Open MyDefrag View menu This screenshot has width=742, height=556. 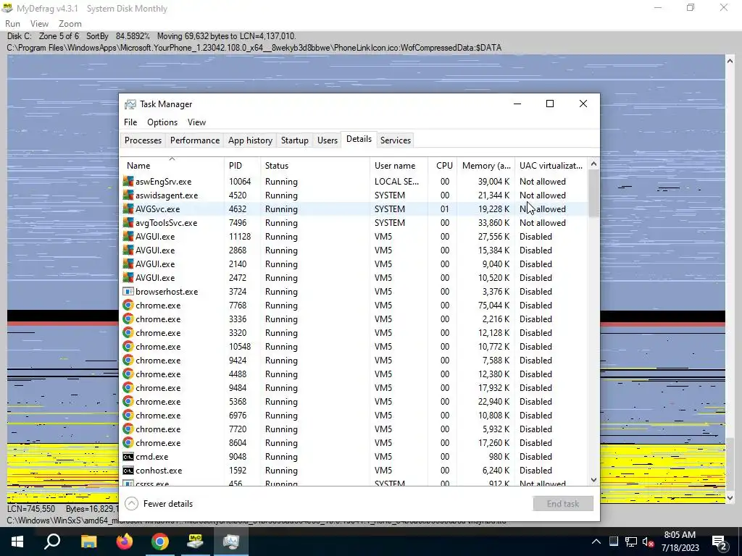click(39, 24)
